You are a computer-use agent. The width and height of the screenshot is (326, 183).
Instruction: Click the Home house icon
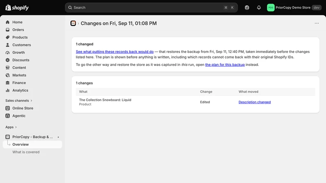8,22
